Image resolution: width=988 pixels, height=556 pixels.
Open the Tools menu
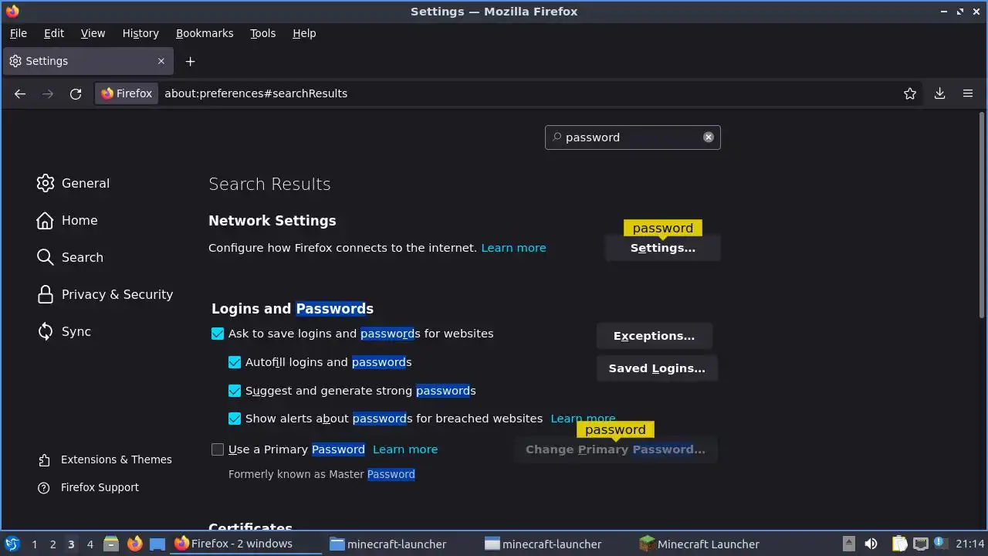click(x=262, y=33)
